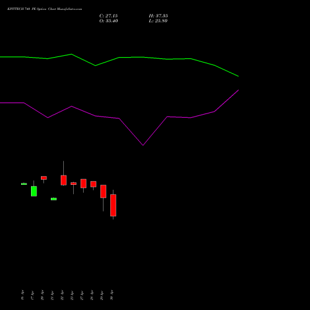310x310 pixels.
Task: Select the 21 Apr date label
Action: [x=52, y=295]
